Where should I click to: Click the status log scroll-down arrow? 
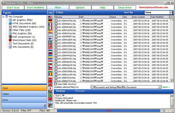tap(172, 107)
